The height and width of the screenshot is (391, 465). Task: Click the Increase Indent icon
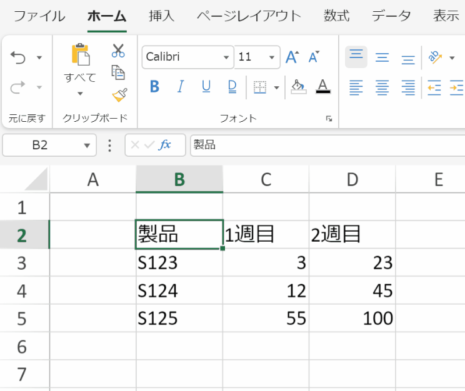click(456, 87)
